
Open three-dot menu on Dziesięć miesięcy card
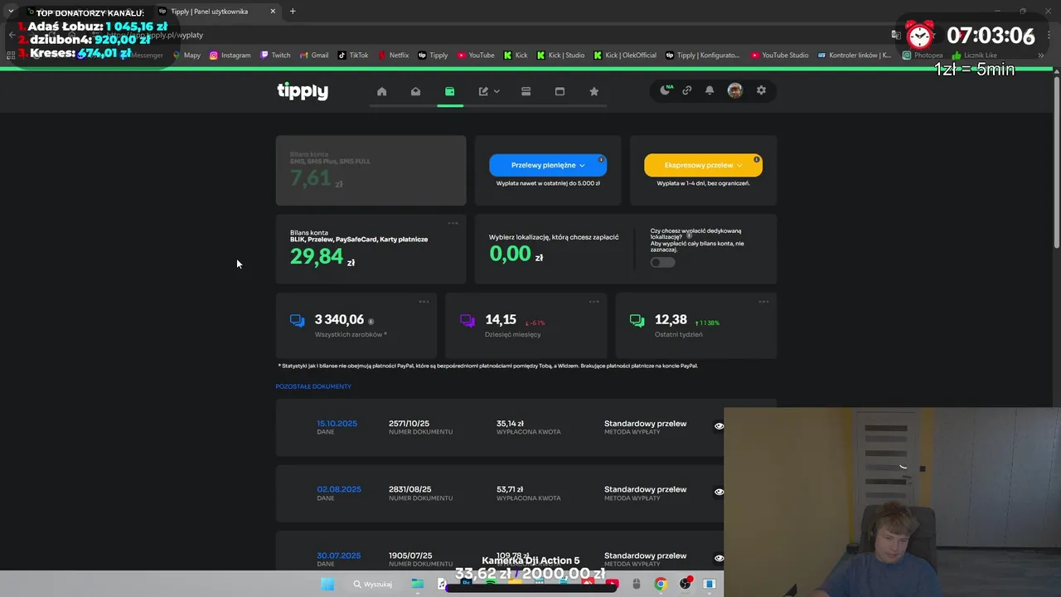(x=593, y=302)
